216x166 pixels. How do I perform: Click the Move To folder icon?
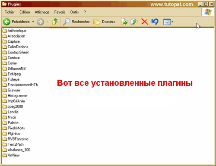click(124, 22)
